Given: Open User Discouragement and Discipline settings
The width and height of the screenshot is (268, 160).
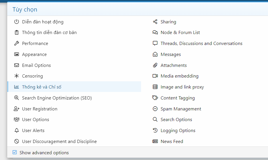Looking at the screenshot, I should pyautogui.click(x=59, y=142).
